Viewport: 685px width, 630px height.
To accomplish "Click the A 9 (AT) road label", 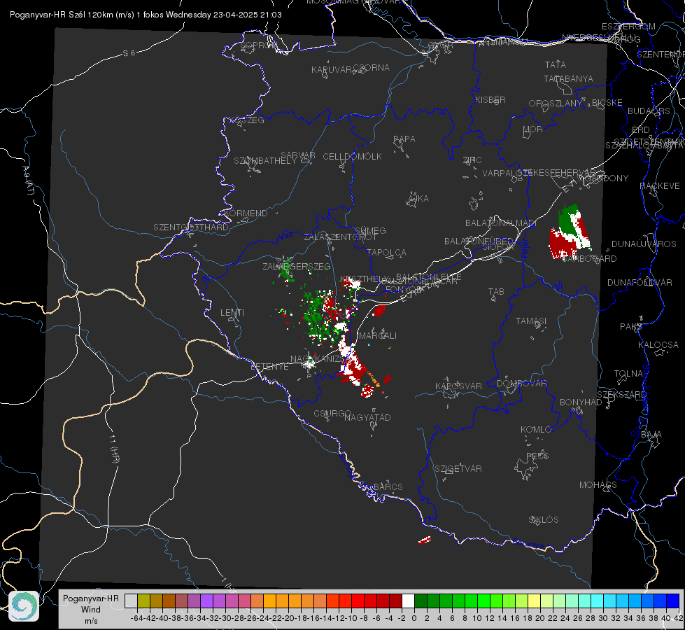I will [x=28, y=181].
